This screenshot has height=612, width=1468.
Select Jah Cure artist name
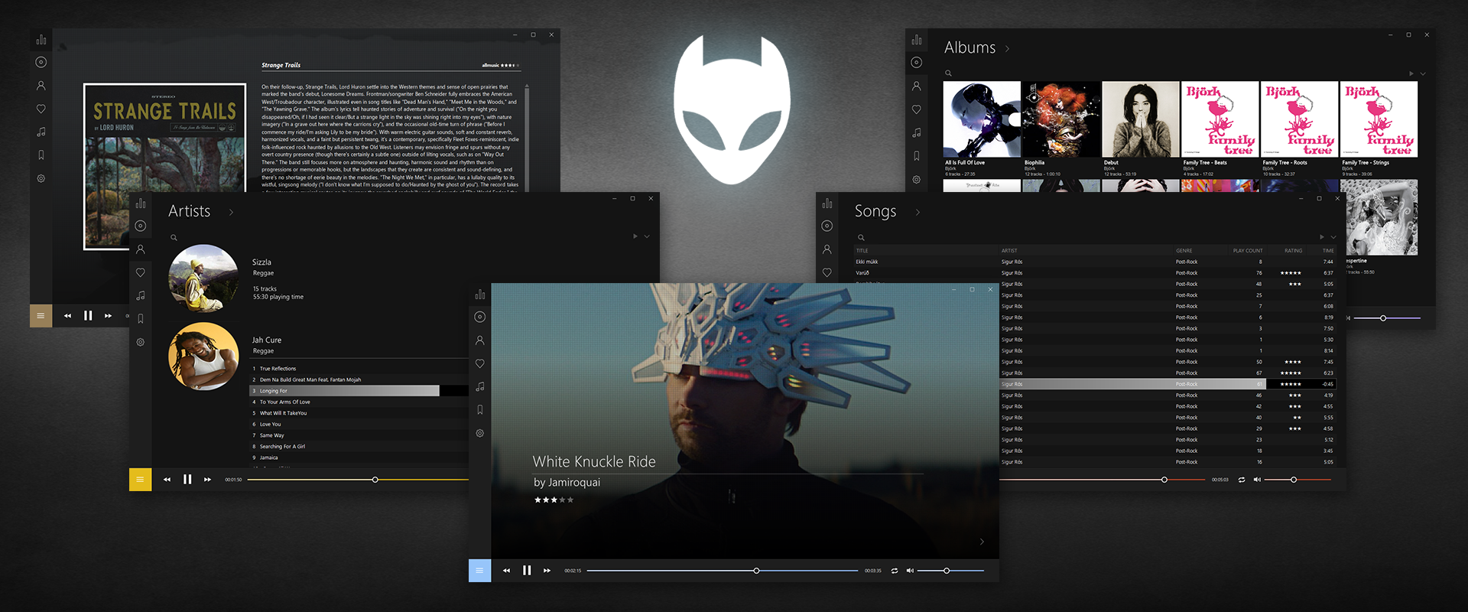point(267,340)
